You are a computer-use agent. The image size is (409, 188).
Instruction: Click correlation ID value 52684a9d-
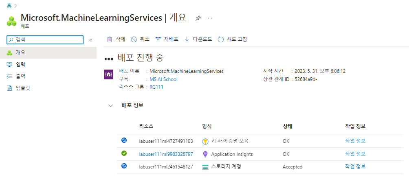tap(306, 79)
